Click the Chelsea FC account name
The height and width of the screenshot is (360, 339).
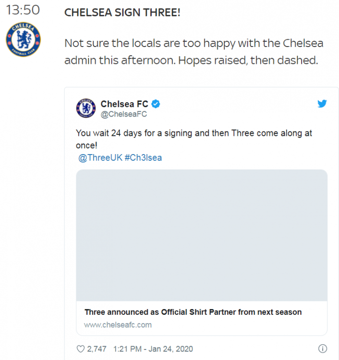click(124, 104)
